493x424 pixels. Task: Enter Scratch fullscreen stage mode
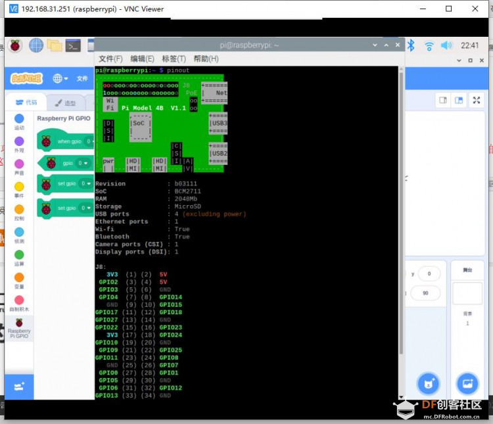click(477, 101)
